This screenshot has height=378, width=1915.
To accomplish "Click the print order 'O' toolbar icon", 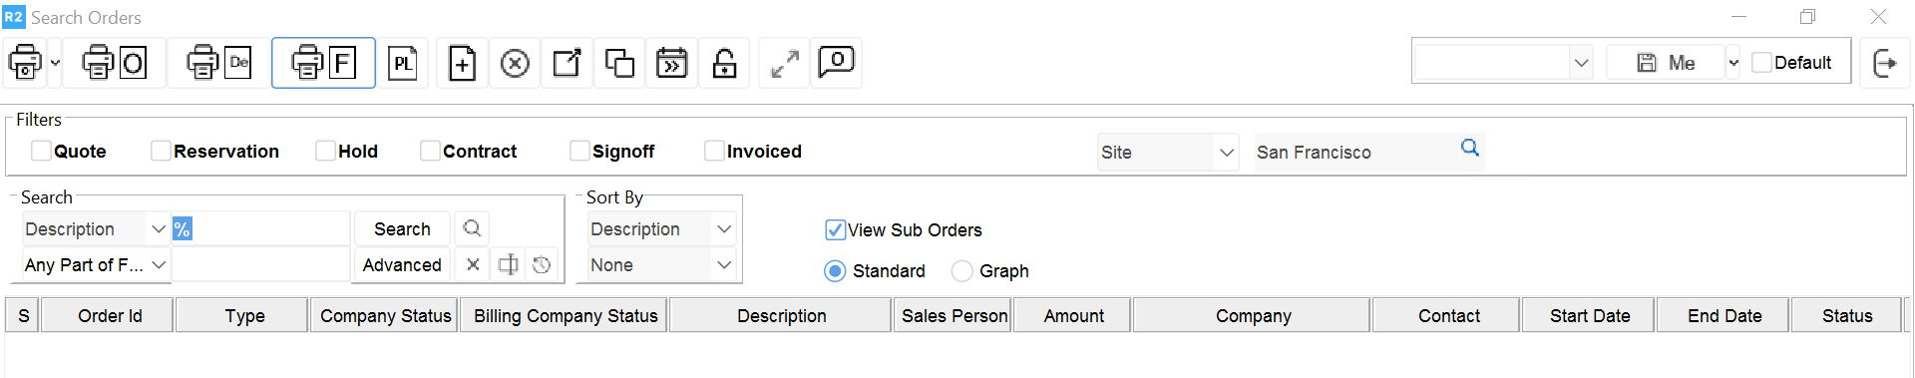I will coord(115,63).
